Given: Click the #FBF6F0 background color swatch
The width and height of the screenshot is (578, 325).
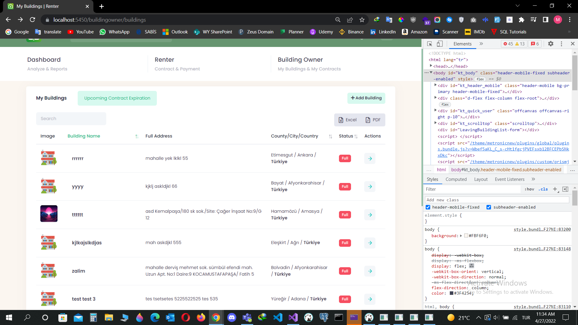Looking at the screenshot, I should (x=466, y=236).
